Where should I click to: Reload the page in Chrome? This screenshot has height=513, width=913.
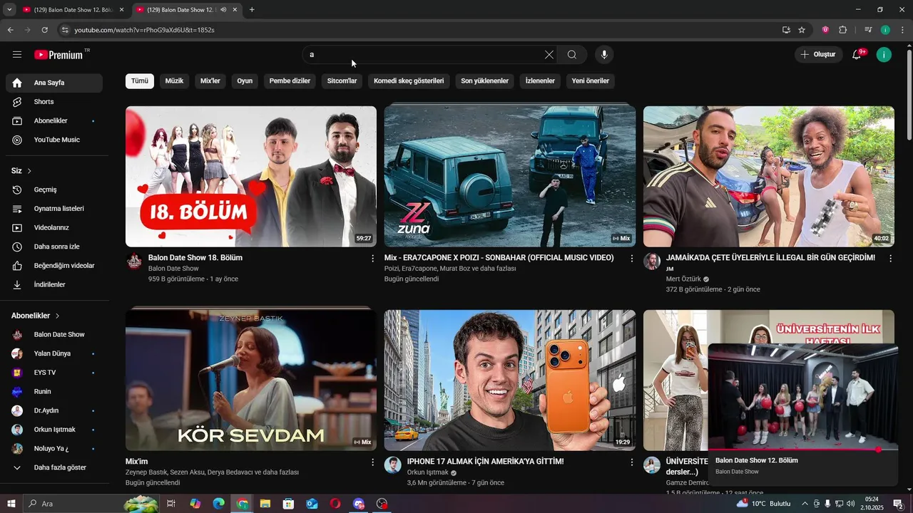[x=44, y=30]
